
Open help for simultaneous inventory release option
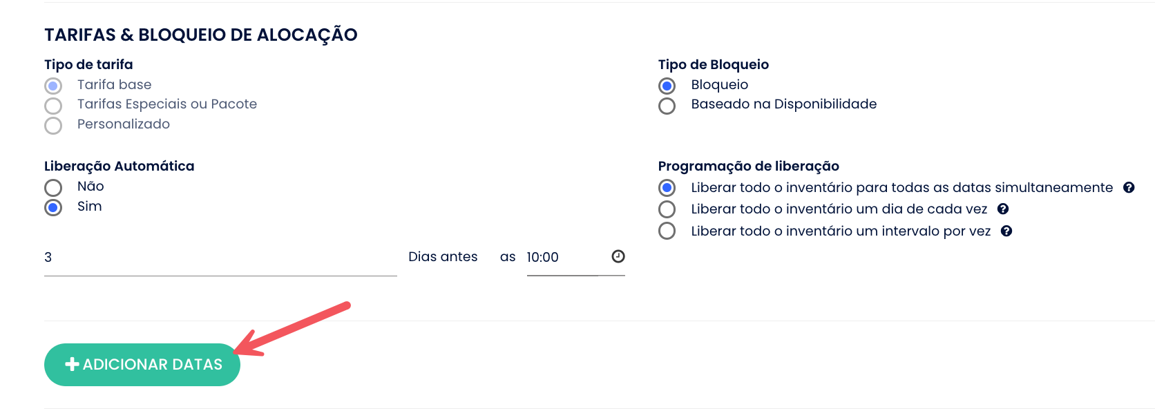point(1129,187)
